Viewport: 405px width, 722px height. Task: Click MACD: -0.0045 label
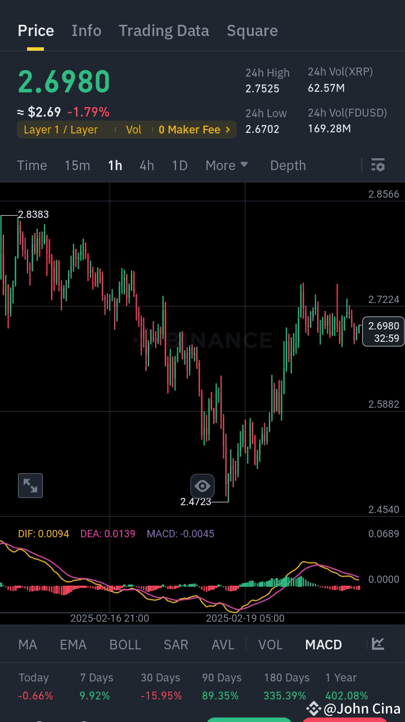(x=181, y=534)
